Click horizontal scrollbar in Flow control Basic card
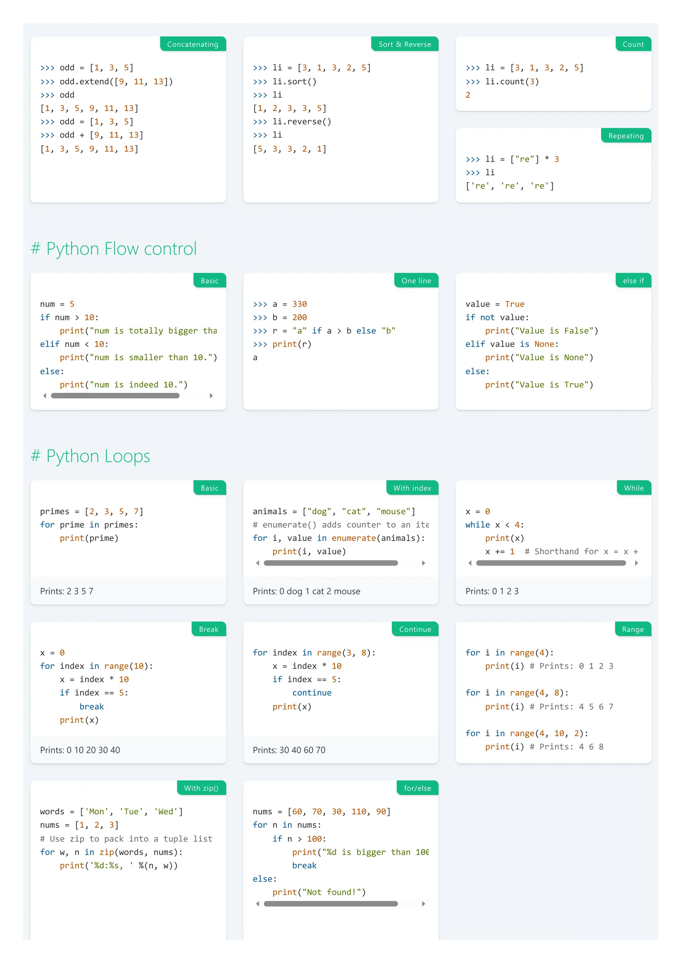This screenshot has height=963, width=681. 115,395
